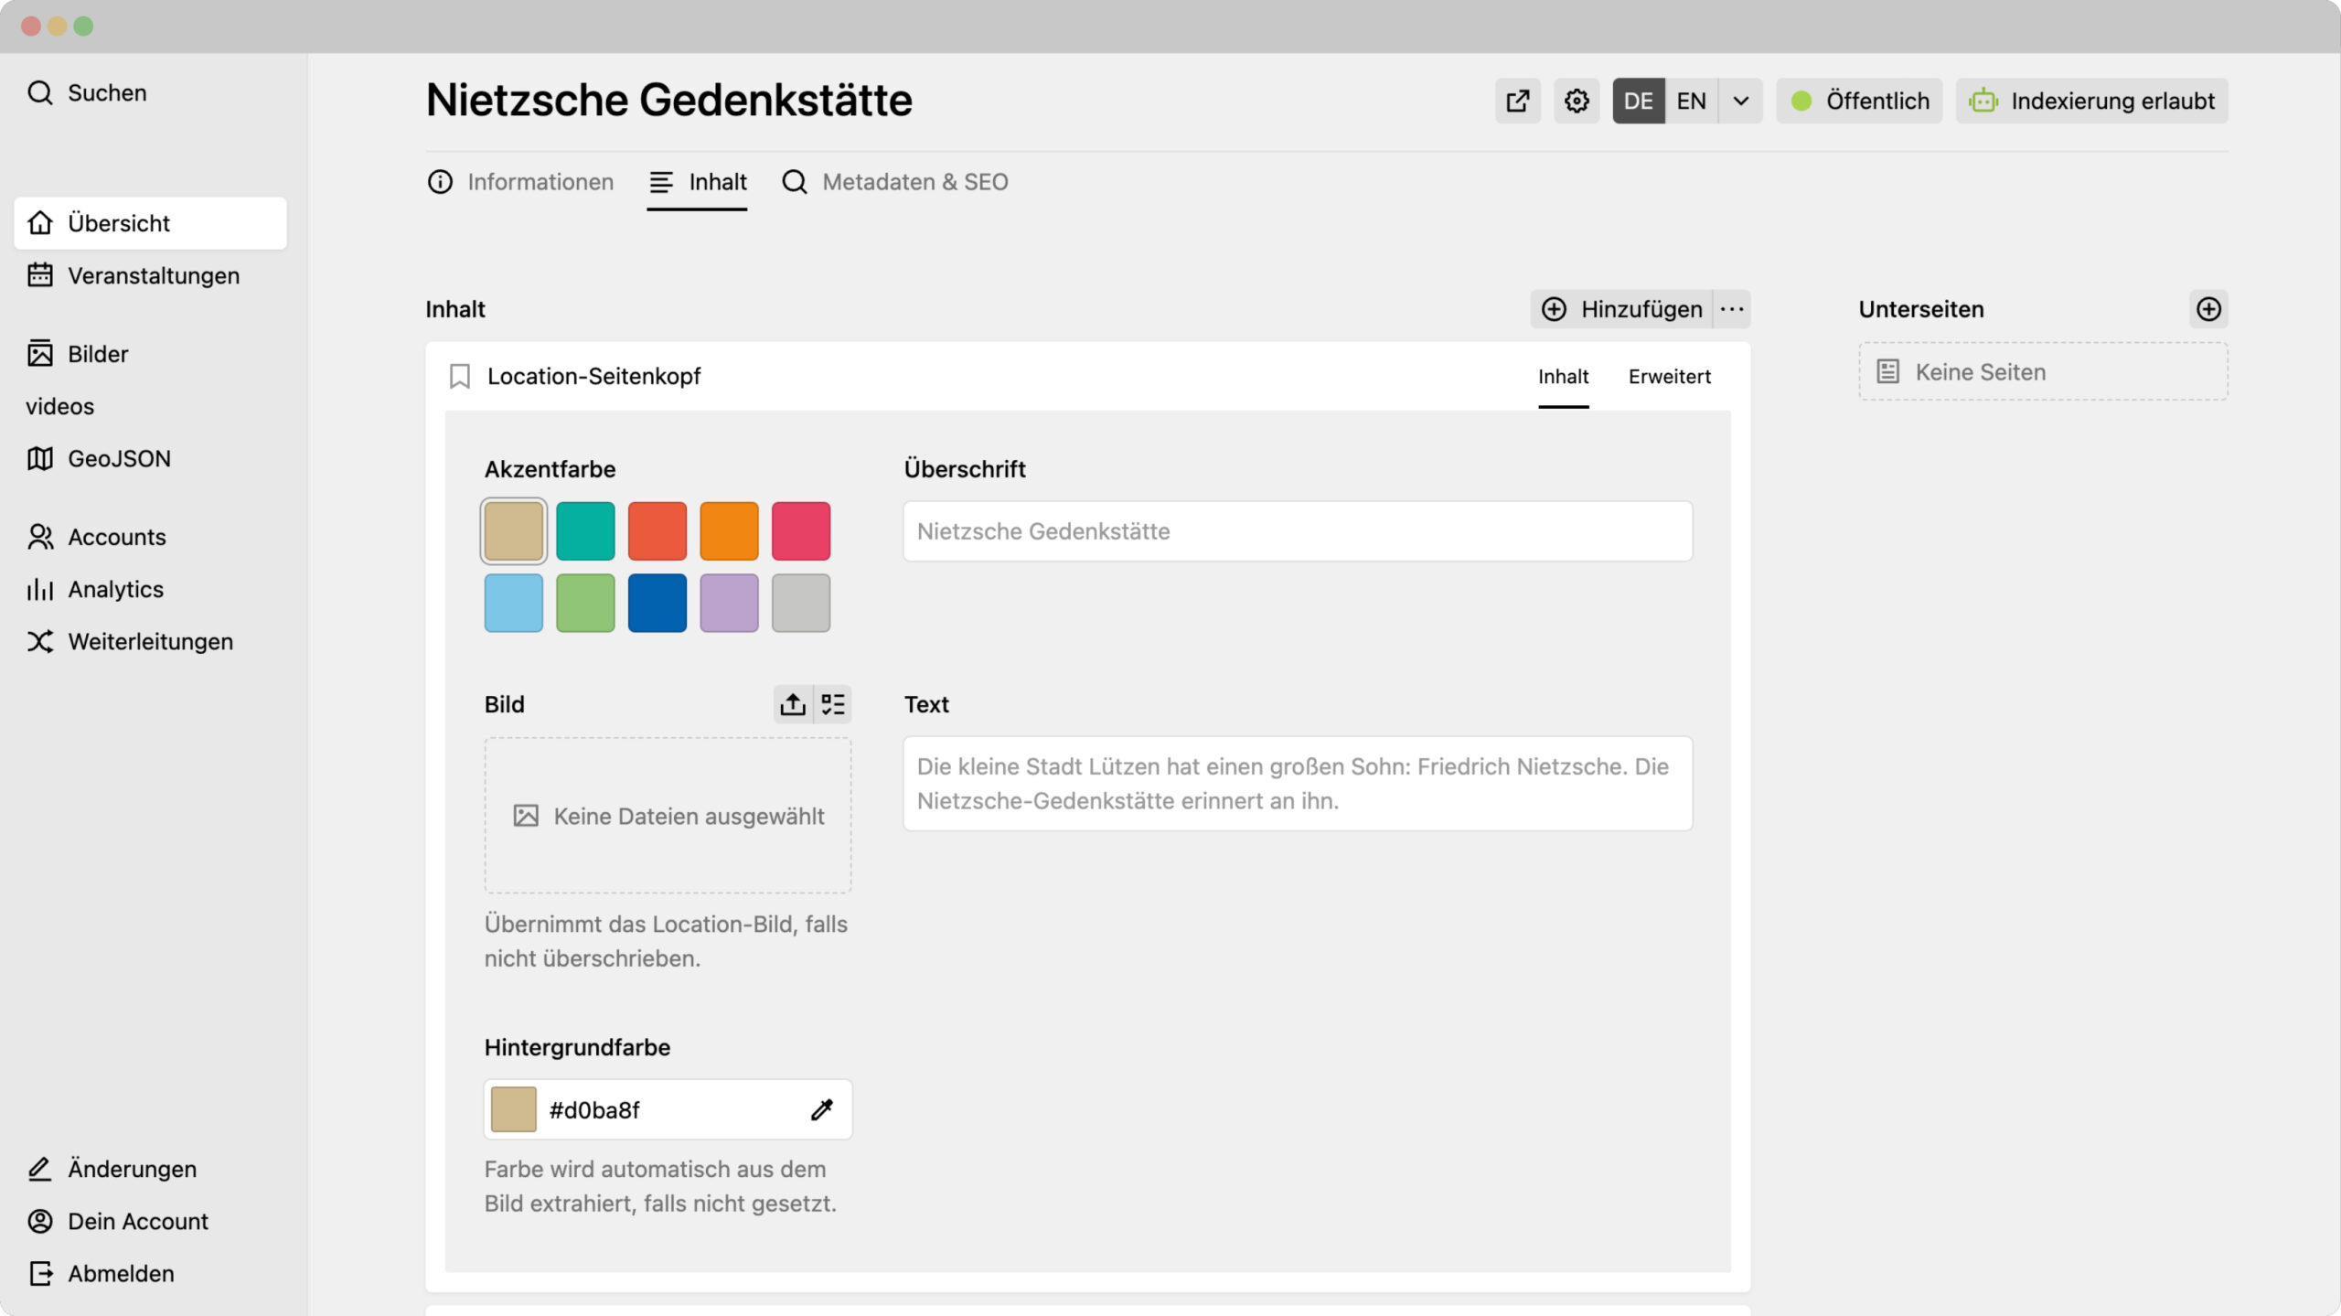Click into the Überschrift input field

pyautogui.click(x=1297, y=531)
